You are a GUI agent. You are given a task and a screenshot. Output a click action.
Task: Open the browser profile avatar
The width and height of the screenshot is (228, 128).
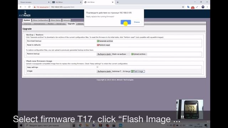point(203,7)
